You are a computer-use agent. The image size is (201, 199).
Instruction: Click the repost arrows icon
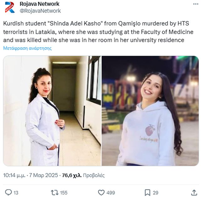click(55, 193)
